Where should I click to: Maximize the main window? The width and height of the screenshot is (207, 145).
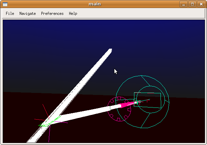tap(192, 4)
